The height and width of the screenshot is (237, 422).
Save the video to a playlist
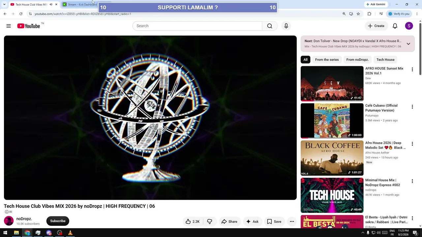274,222
